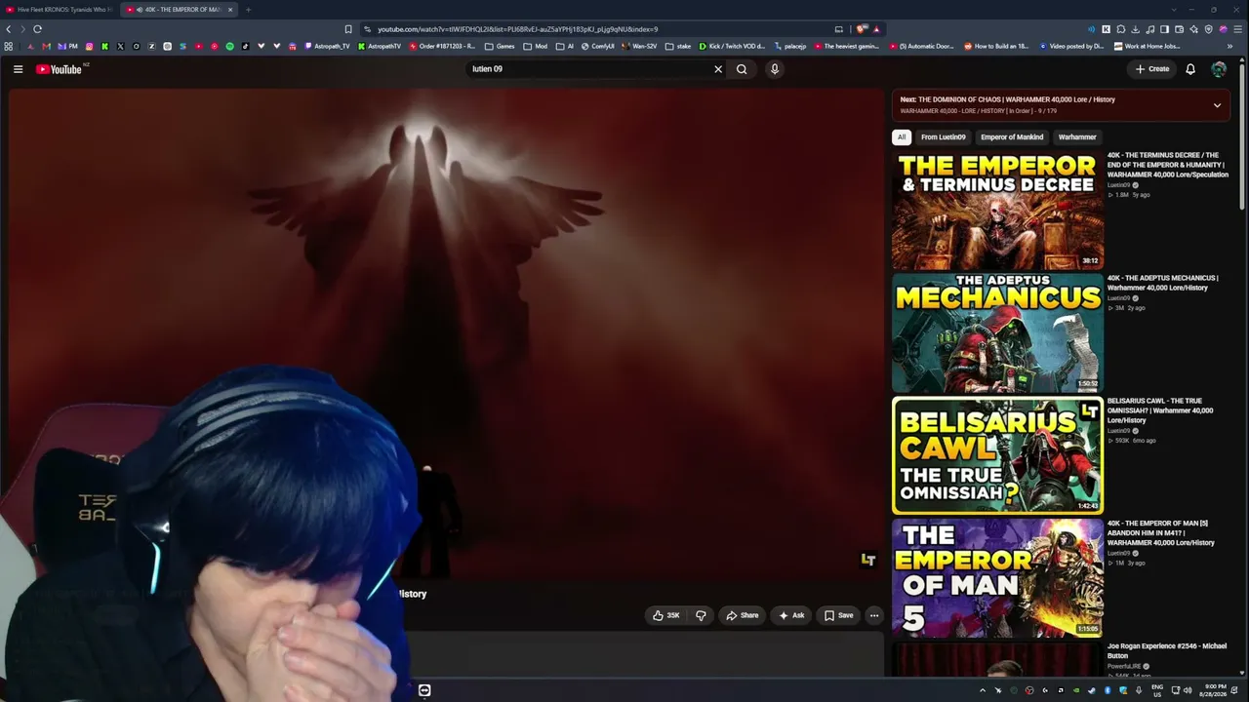Click the browser address bar URL
Screen dimensions: 1249x702
point(517,29)
